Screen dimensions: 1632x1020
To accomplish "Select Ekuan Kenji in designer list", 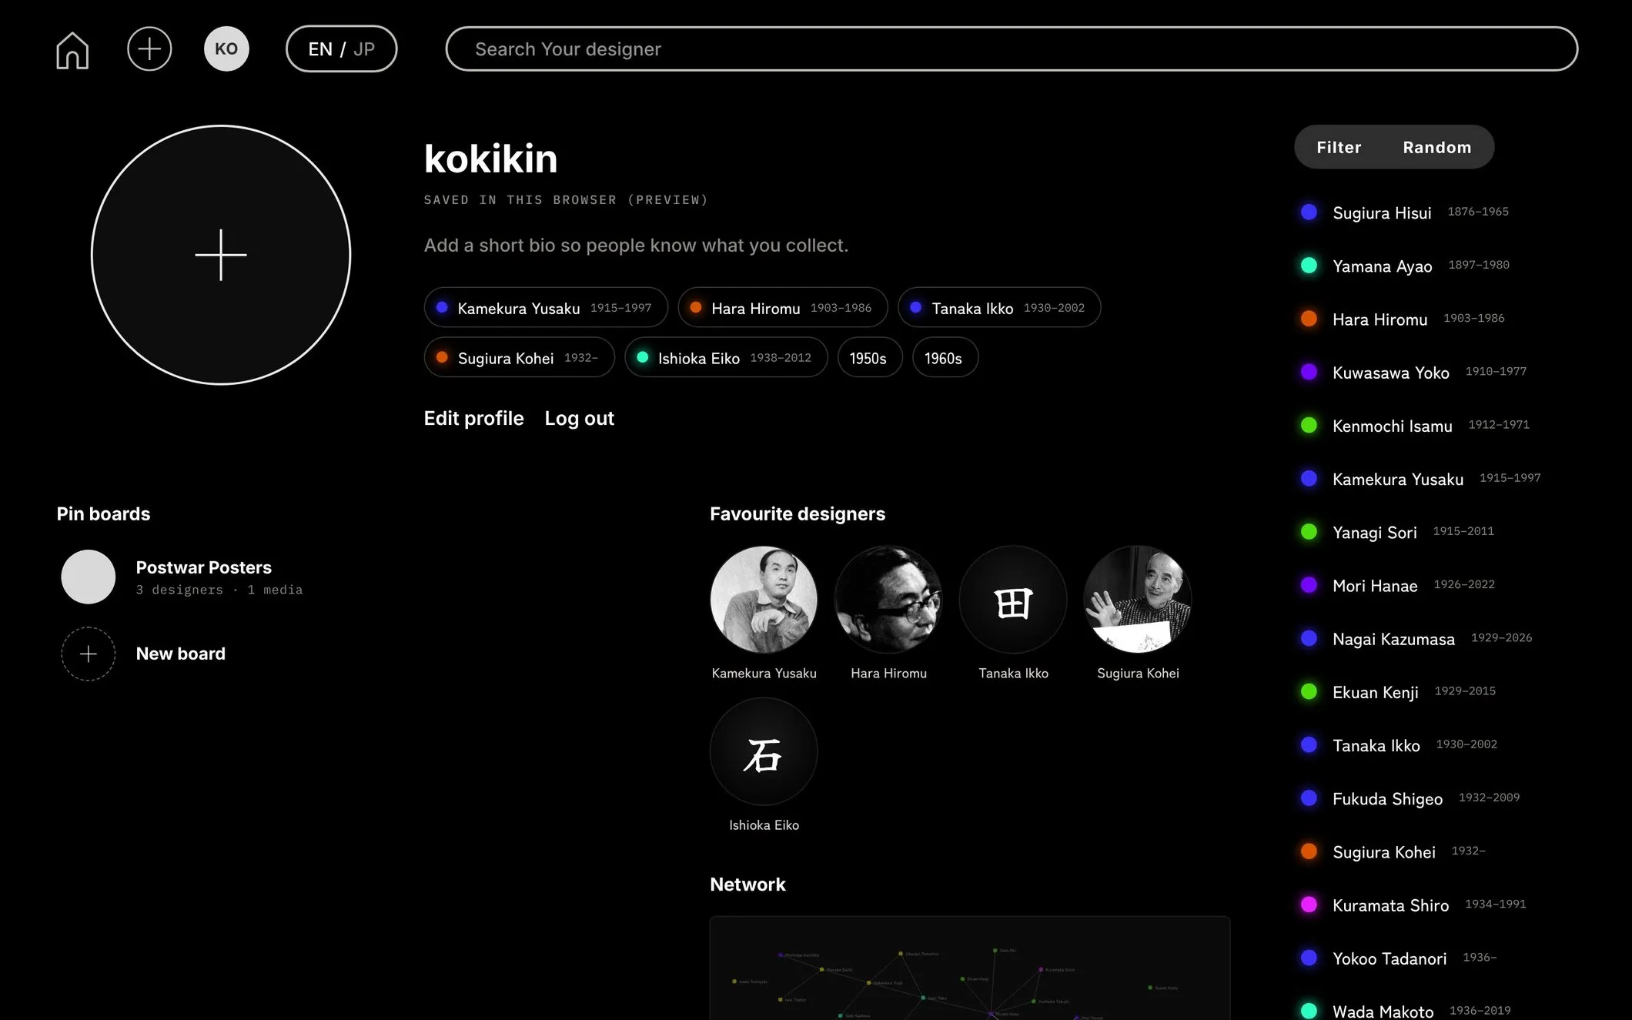I will click(x=1397, y=691).
